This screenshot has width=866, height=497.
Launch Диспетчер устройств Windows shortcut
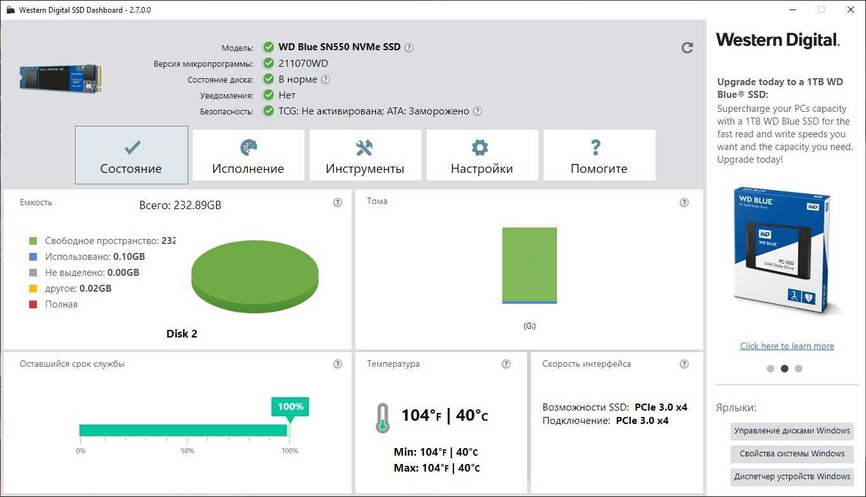pos(792,477)
